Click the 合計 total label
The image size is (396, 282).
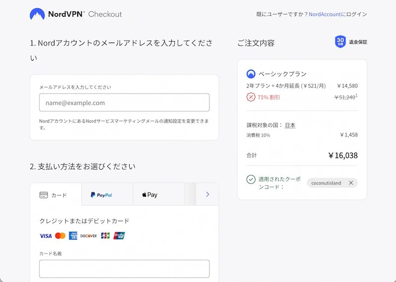(251, 155)
